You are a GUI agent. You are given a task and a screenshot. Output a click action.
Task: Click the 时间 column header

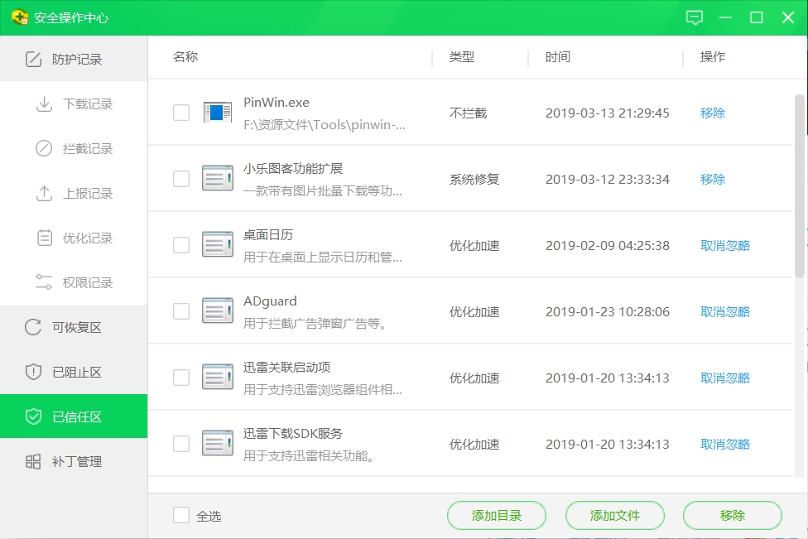tap(557, 56)
